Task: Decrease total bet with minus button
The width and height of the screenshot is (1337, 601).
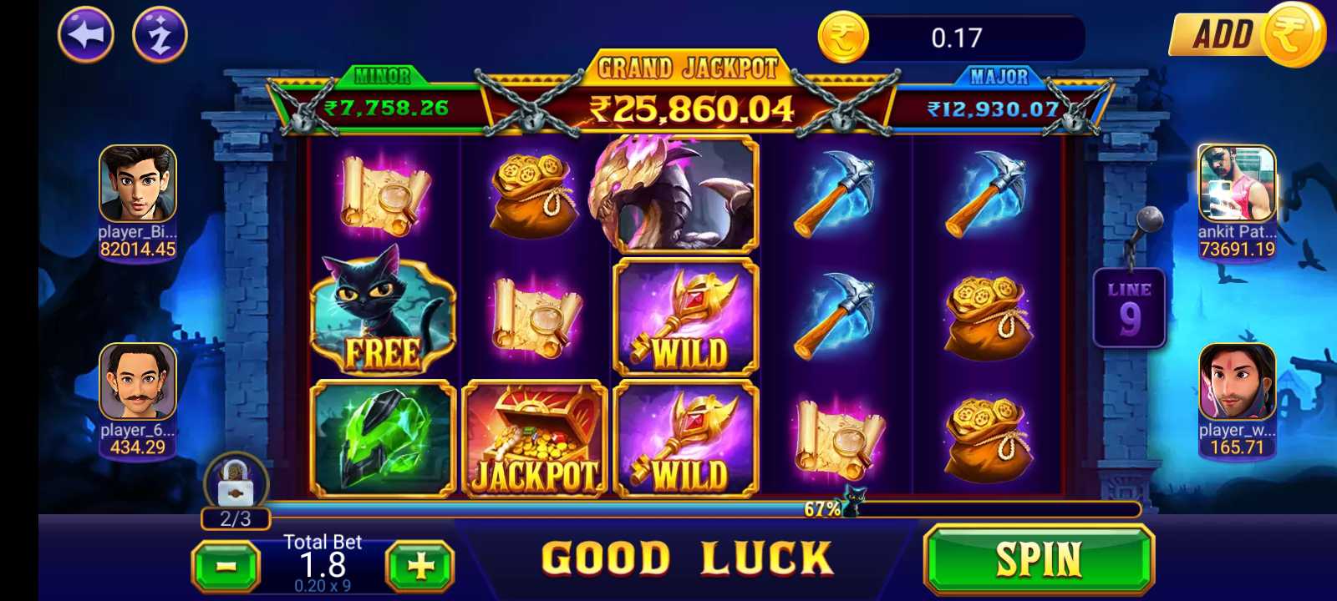Action: coord(226,567)
